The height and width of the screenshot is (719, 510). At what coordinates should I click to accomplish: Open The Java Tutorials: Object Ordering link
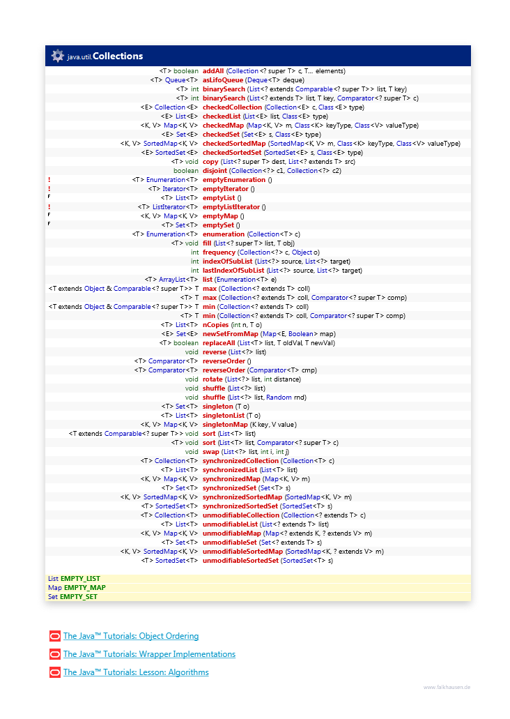click(x=131, y=636)
